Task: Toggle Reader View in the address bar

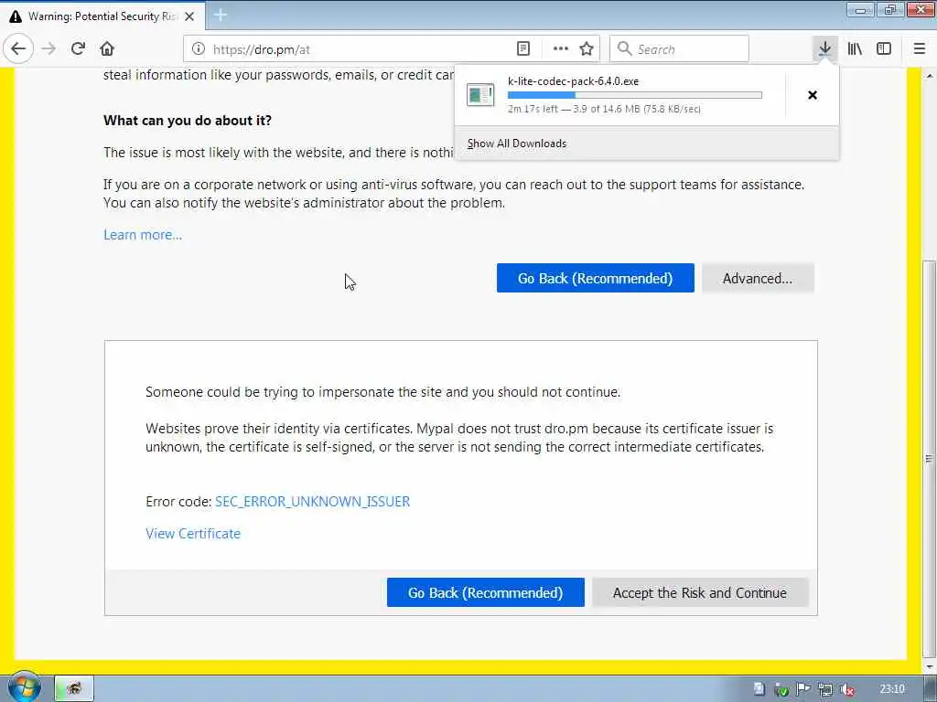Action: [522, 49]
